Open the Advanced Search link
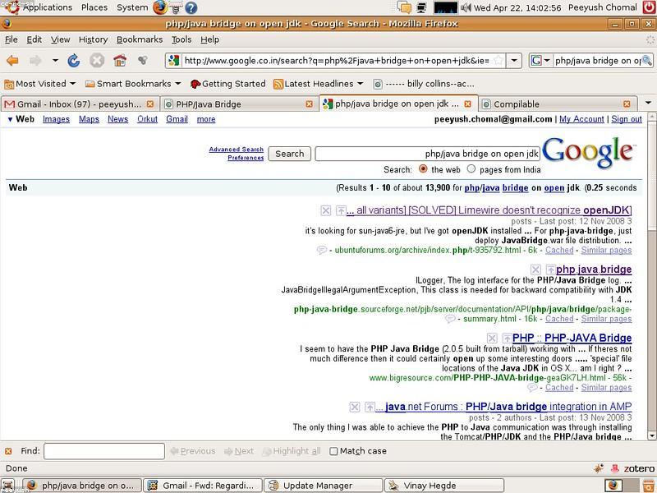657x493 pixels. (x=237, y=150)
